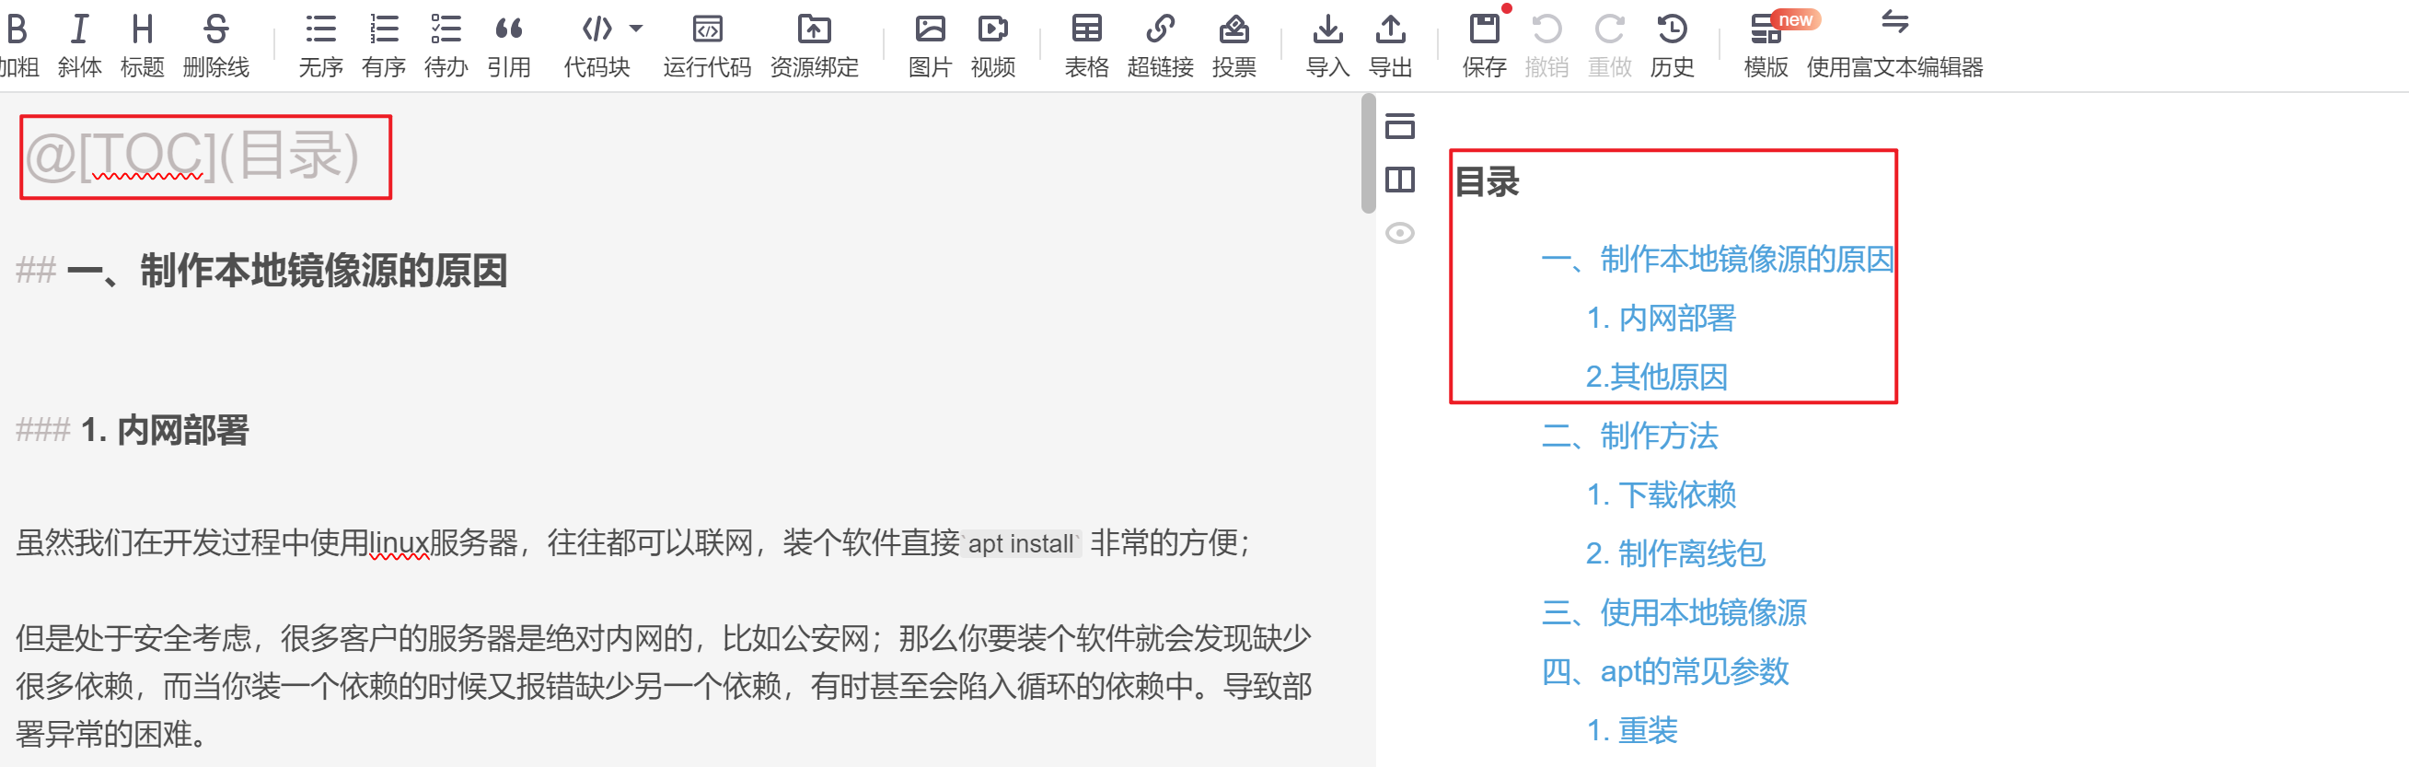Toggle the table of contents panel icon
Image resolution: width=2409 pixels, height=767 pixels.
pyautogui.click(x=1400, y=125)
